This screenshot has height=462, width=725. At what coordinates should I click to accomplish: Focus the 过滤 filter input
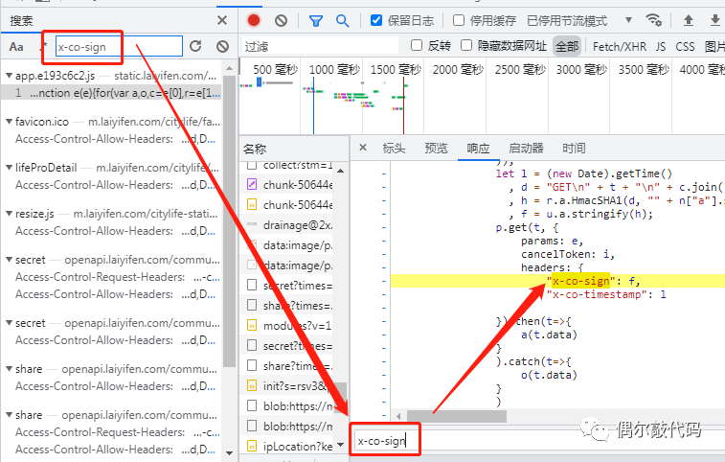320,46
